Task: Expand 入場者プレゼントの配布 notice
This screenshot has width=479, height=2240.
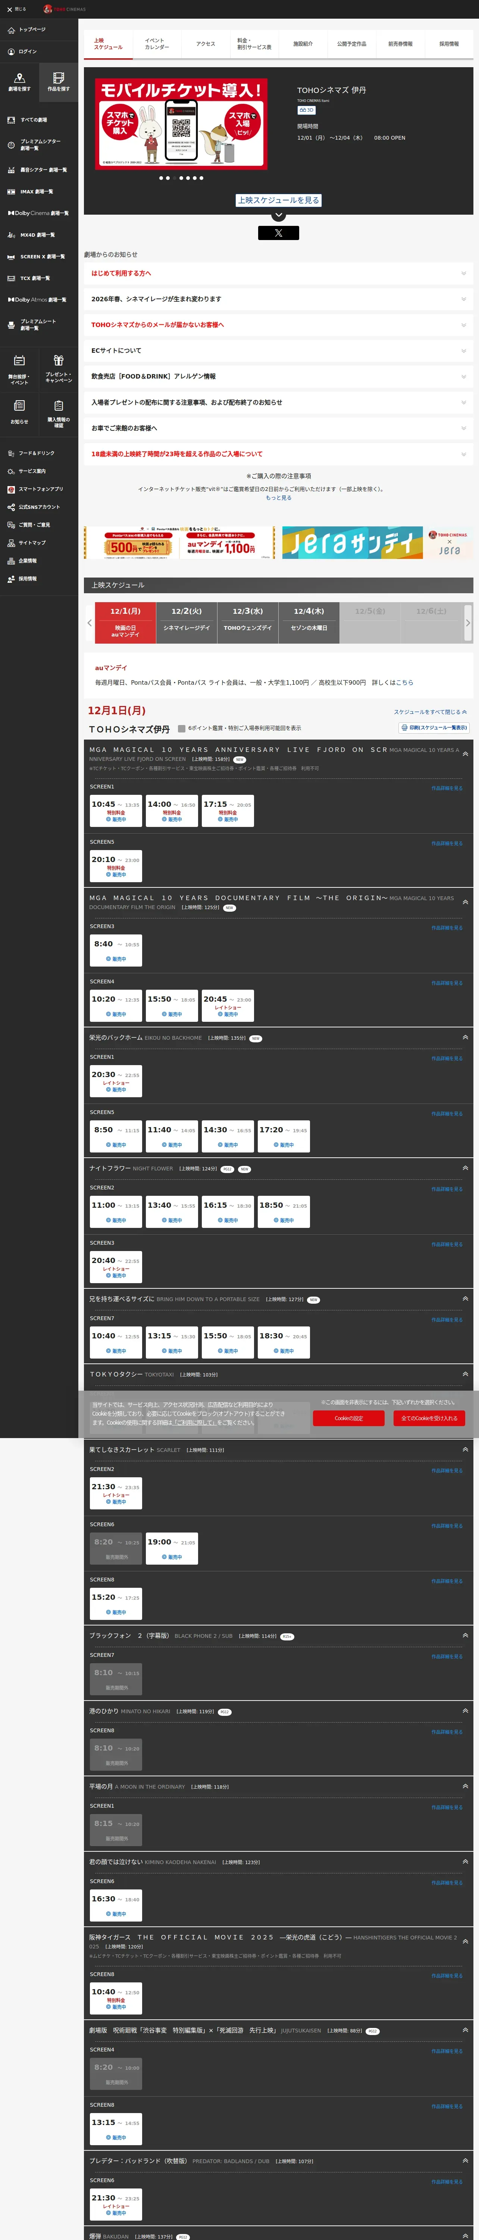Action: pyautogui.click(x=278, y=402)
